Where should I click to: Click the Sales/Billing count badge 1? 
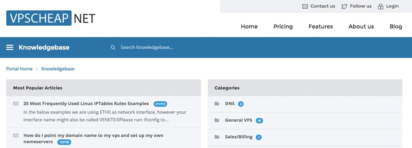click(259, 137)
